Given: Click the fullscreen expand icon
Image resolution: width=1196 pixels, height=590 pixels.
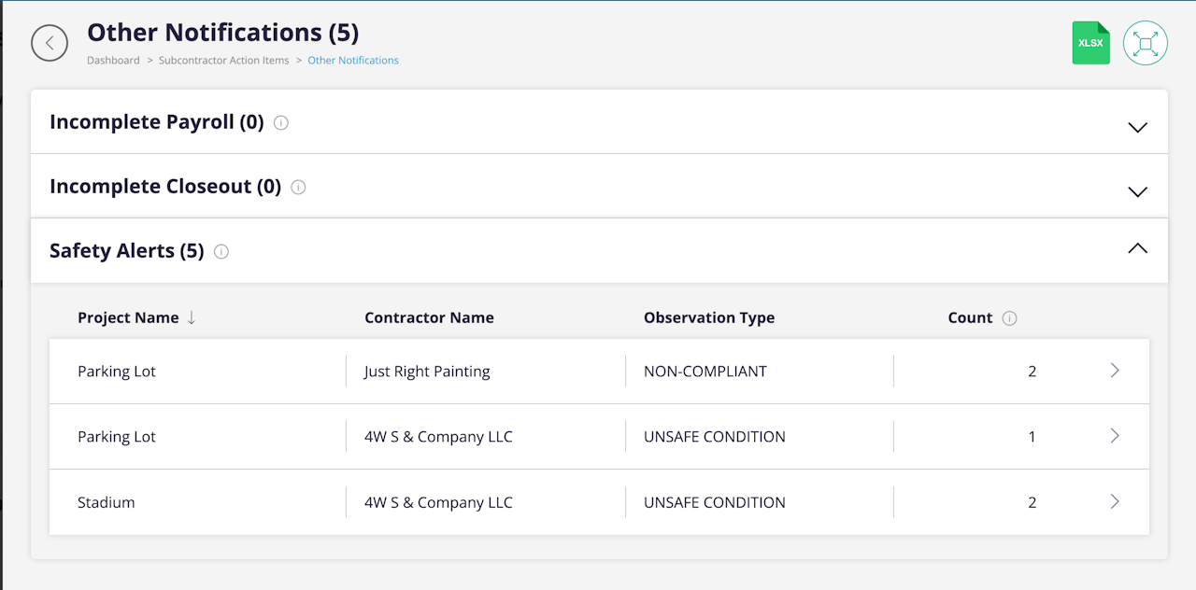Looking at the screenshot, I should (x=1145, y=43).
